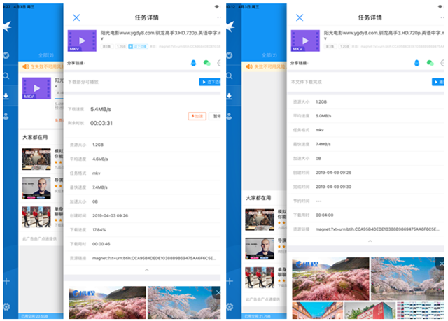Tap the used space 20.5GB status bar
This screenshot has height=321, width=448.
point(34,316)
